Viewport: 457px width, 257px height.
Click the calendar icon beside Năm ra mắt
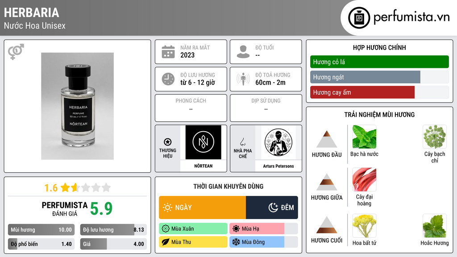coord(168,52)
